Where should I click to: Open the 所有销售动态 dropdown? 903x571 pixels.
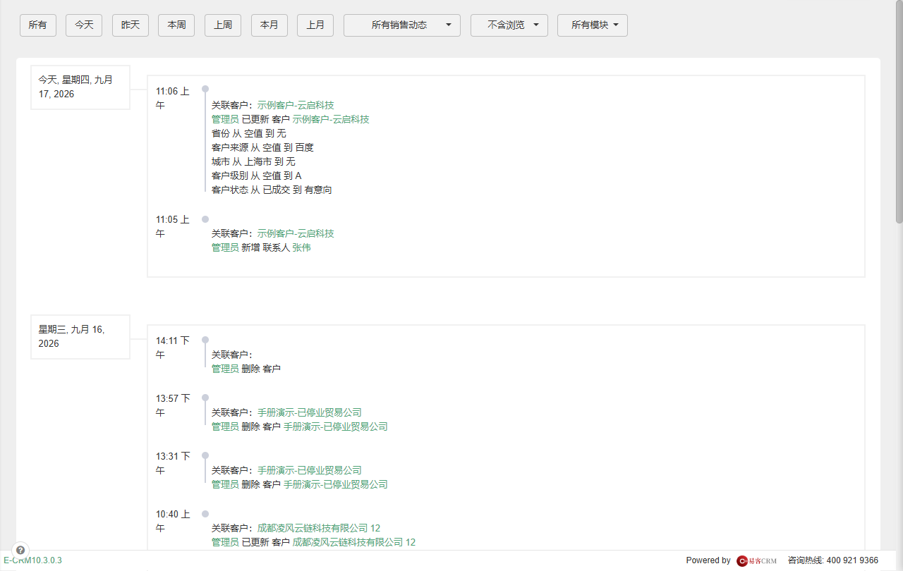click(x=402, y=25)
